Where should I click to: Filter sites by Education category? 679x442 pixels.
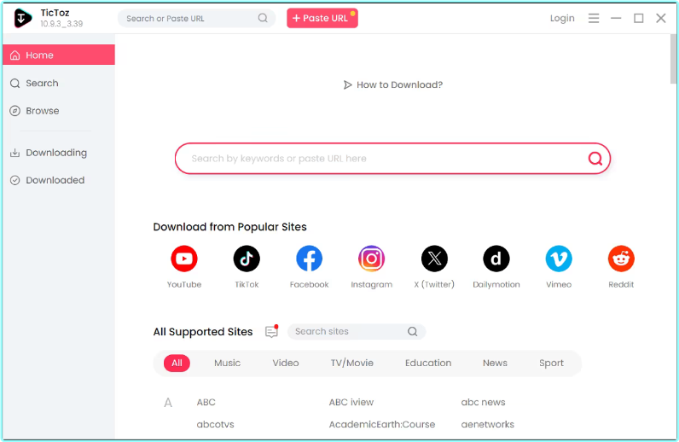pos(427,363)
